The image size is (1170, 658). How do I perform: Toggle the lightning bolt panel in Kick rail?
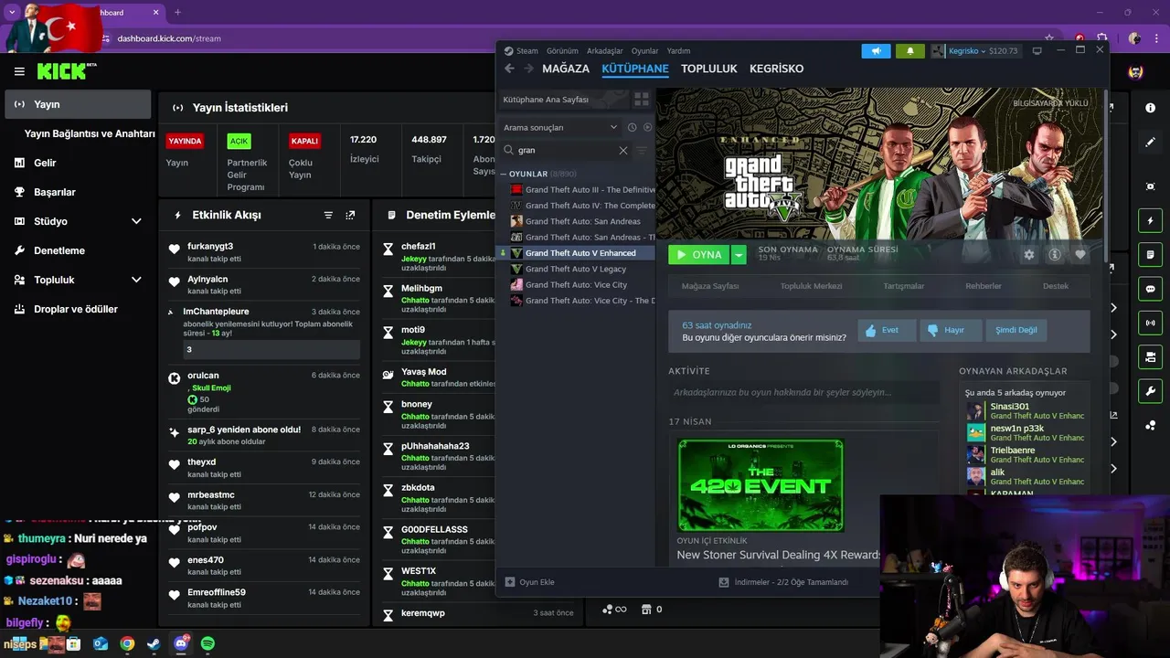1150,221
